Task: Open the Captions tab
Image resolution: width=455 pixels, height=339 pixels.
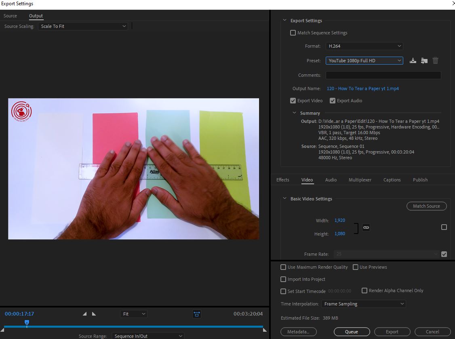Action: pyautogui.click(x=392, y=180)
